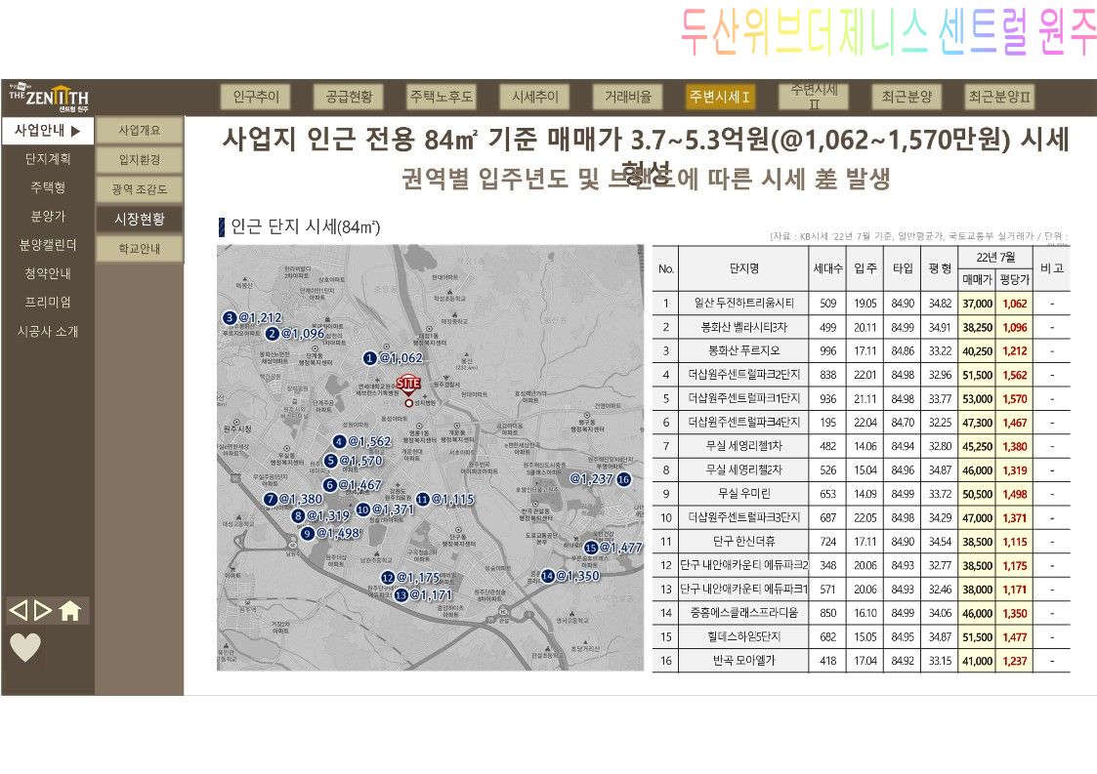Click the 입지환경 submenu button
Image resolution: width=1097 pixels, height=774 pixels.
pos(140,159)
